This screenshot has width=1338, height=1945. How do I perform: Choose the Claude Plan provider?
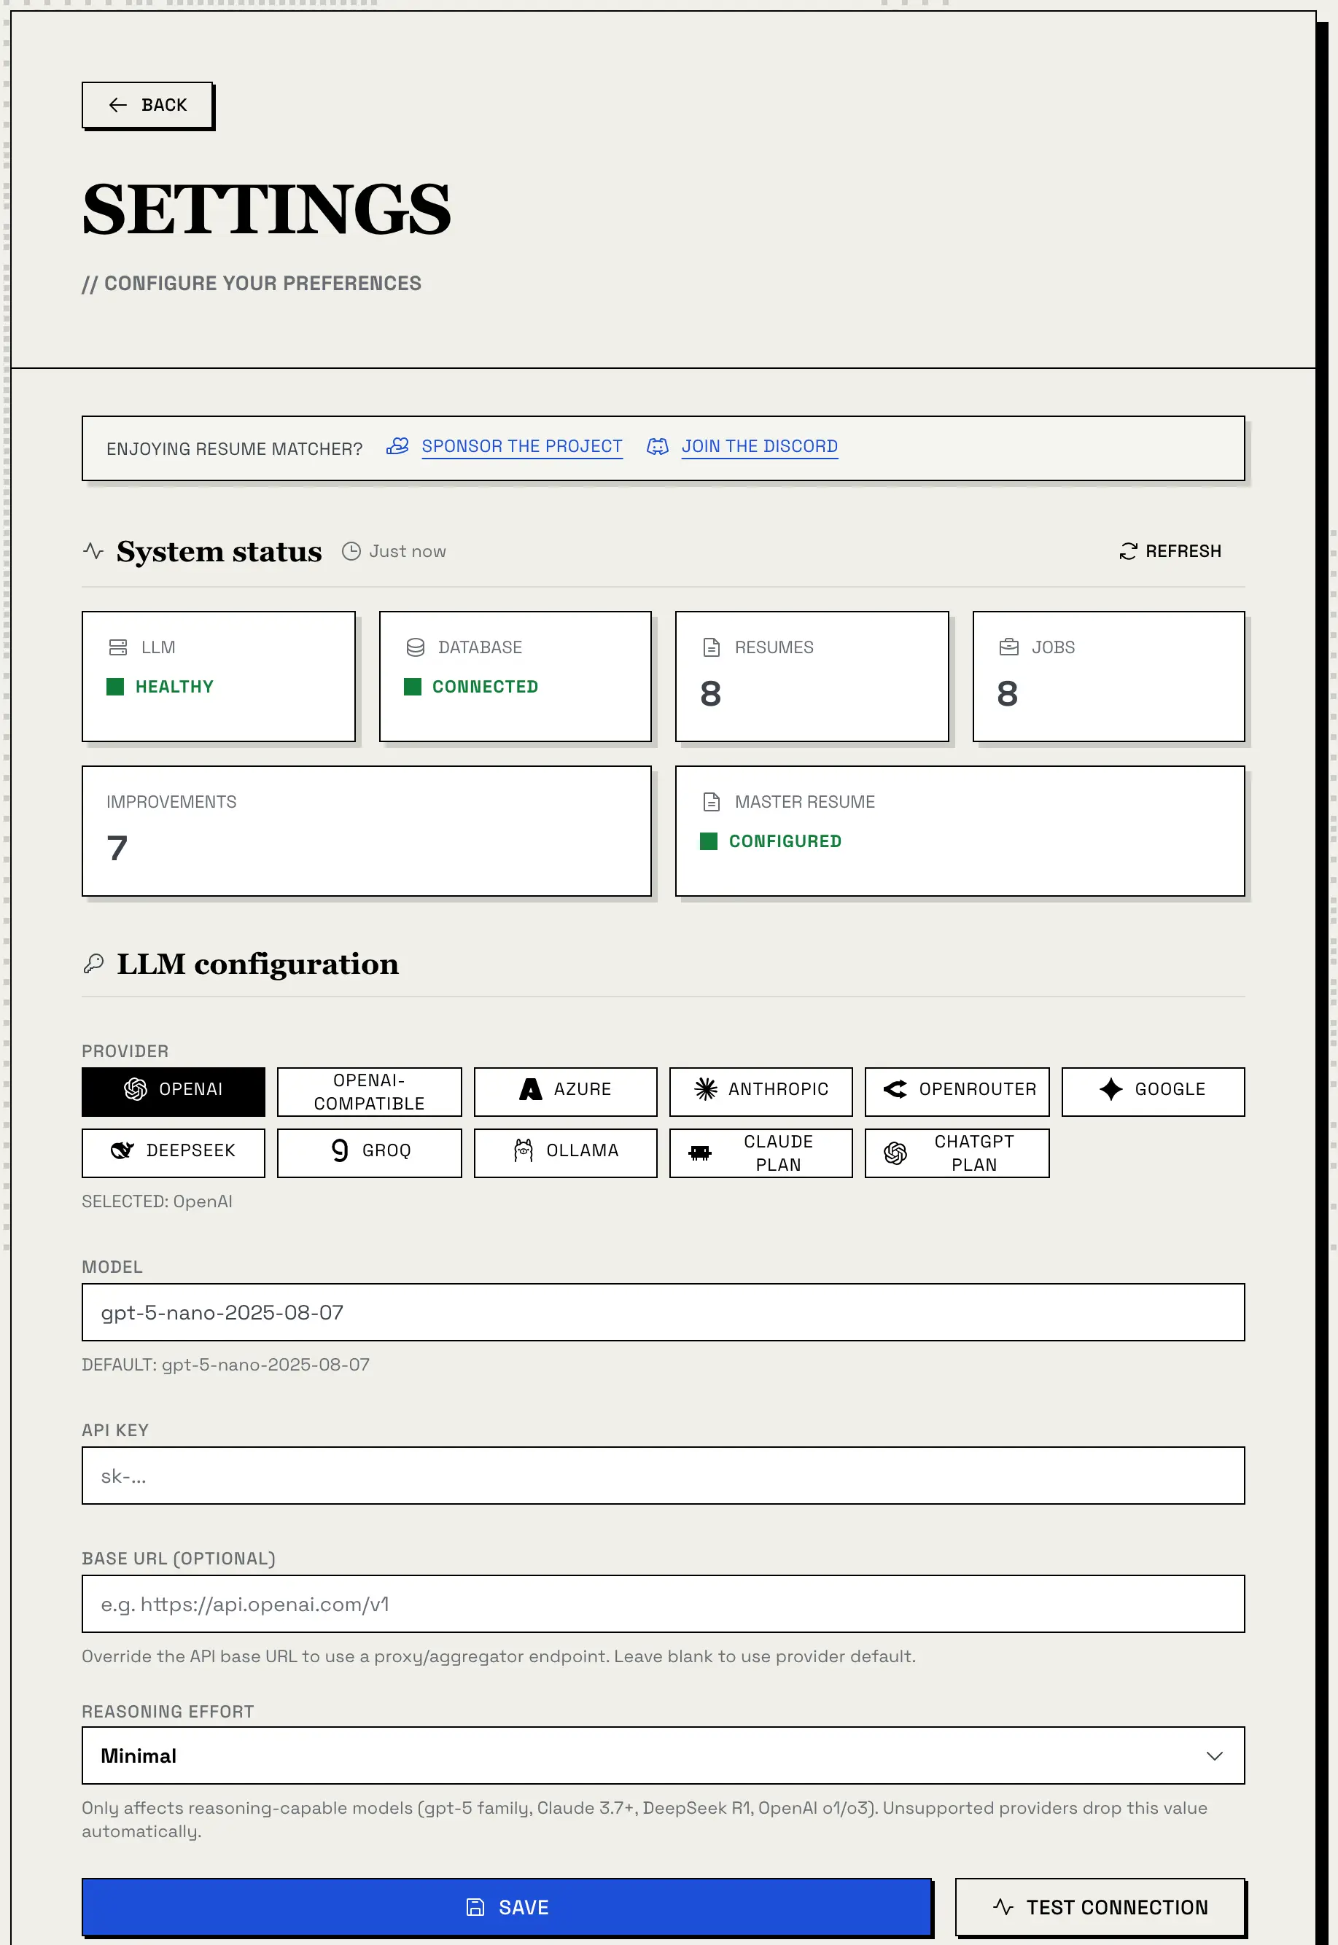pyautogui.click(x=761, y=1153)
